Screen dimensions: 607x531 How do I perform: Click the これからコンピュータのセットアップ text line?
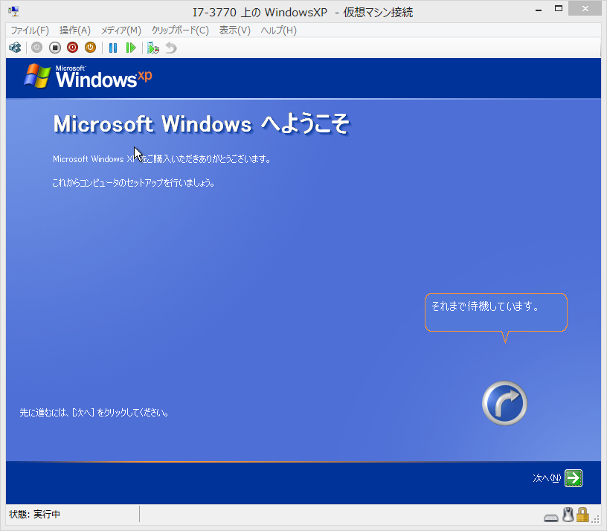click(x=134, y=183)
